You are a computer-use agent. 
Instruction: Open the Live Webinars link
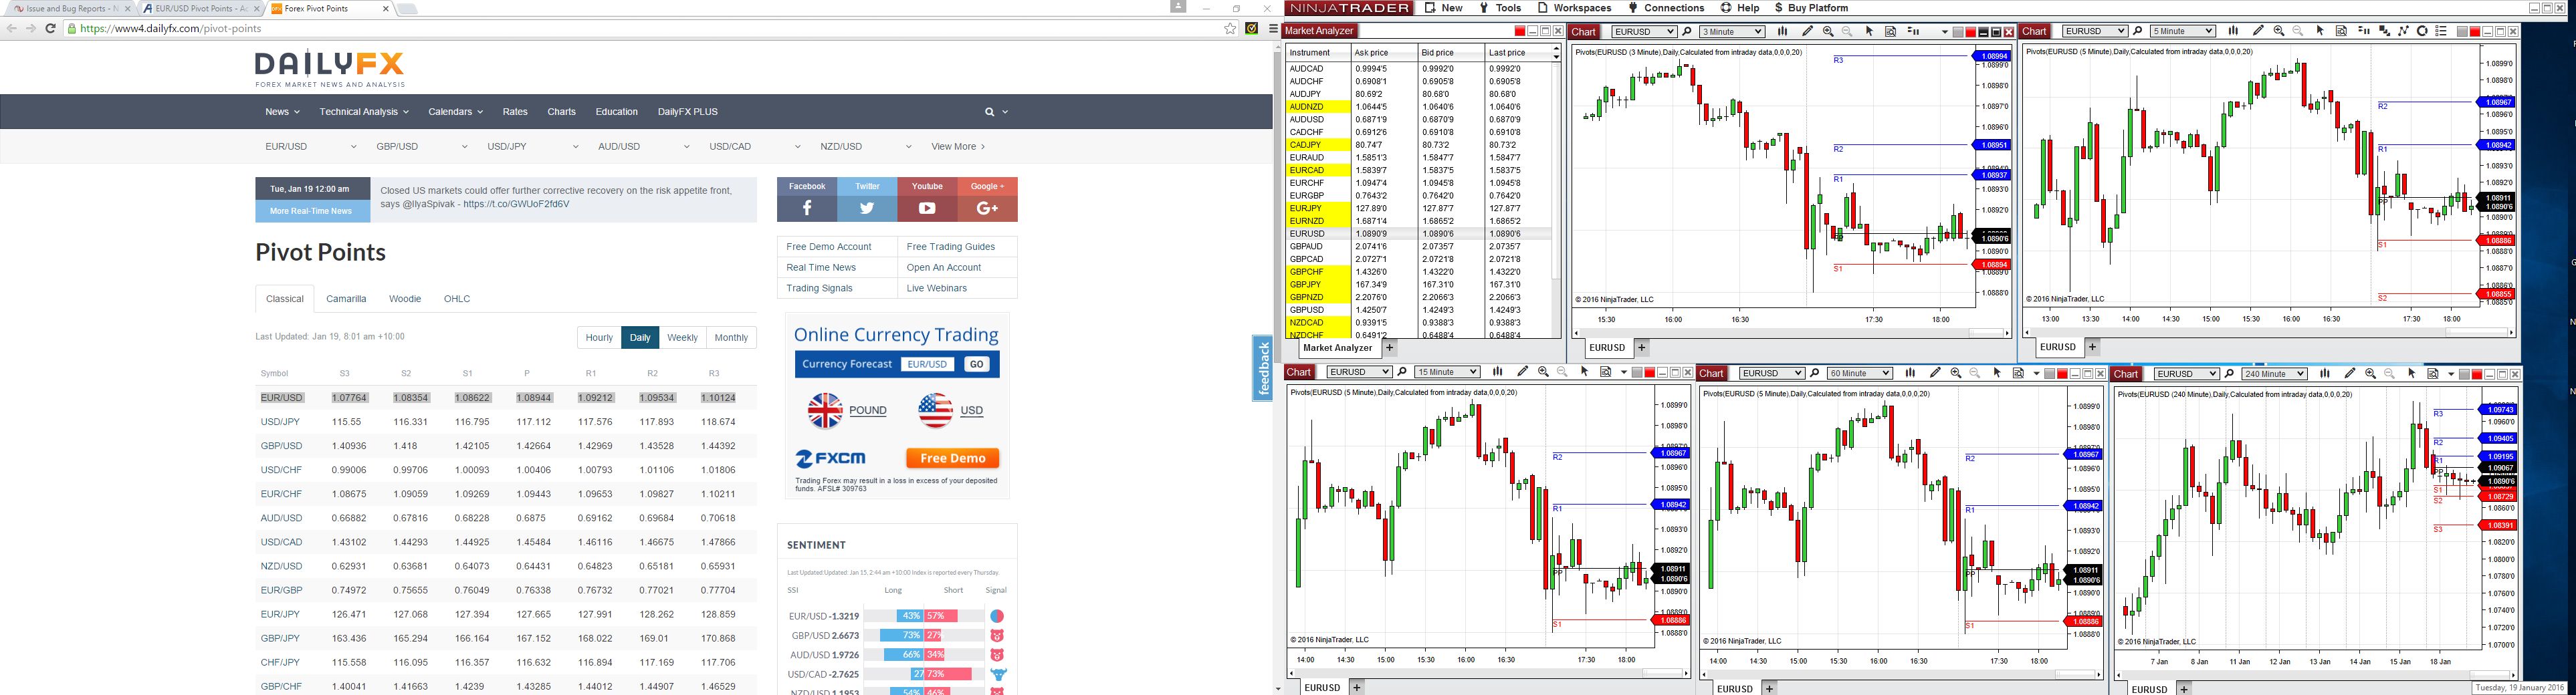[x=937, y=288]
